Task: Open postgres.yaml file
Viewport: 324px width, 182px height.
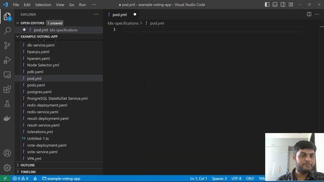Action: [x=39, y=92]
